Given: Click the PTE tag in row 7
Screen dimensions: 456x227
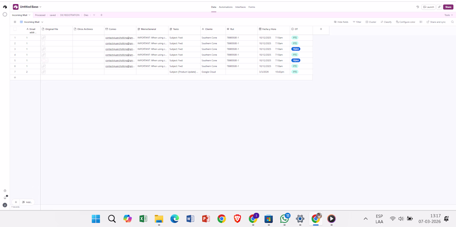Looking at the screenshot, I should (295, 72).
